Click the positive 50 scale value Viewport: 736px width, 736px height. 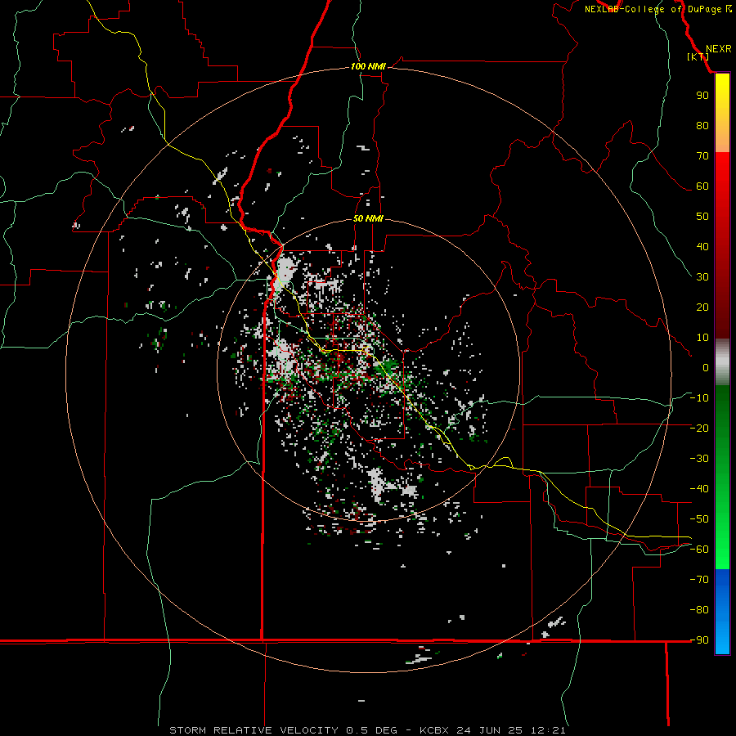pos(702,217)
